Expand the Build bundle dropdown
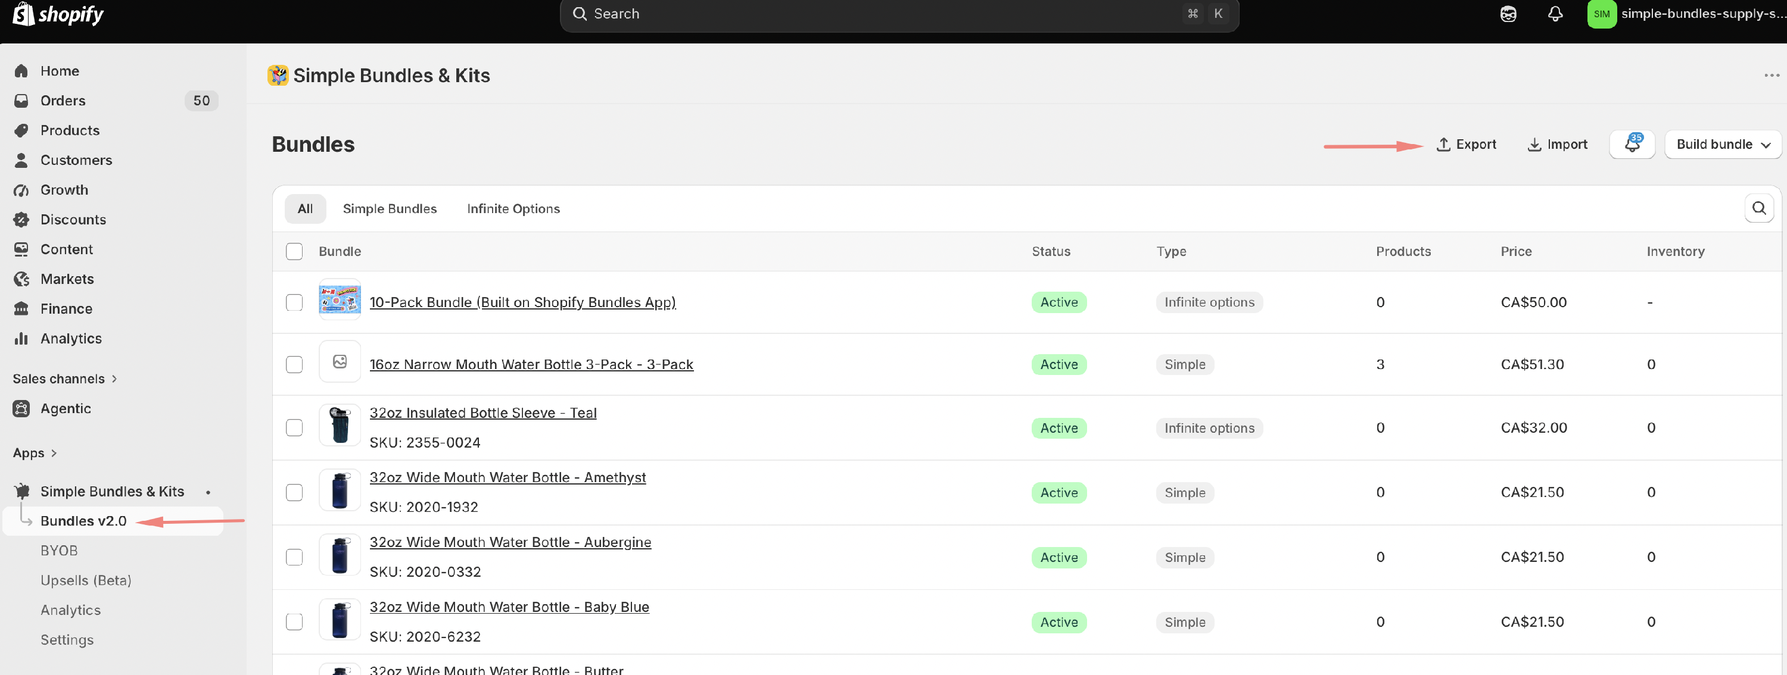 pyautogui.click(x=1723, y=144)
